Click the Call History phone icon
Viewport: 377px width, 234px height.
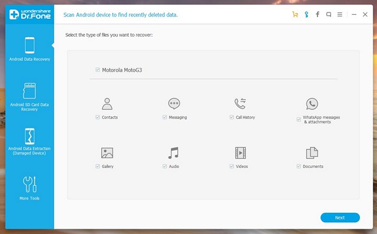point(240,104)
